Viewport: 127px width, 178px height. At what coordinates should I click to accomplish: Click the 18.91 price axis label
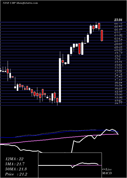pos(118,62)
